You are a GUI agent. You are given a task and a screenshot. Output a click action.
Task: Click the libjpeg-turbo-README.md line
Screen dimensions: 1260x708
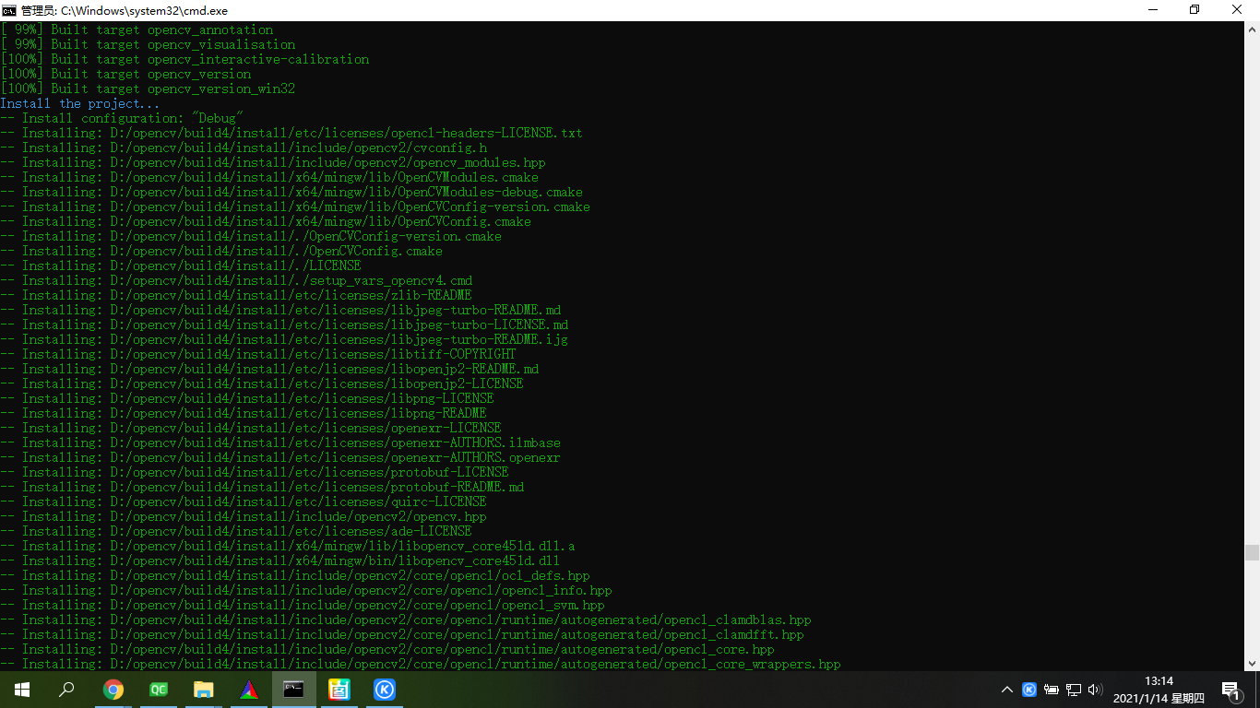(x=280, y=310)
